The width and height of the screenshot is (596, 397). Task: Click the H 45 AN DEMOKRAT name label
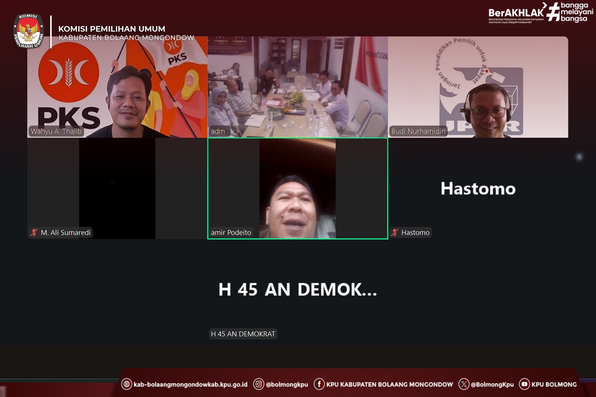(x=243, y=334)
